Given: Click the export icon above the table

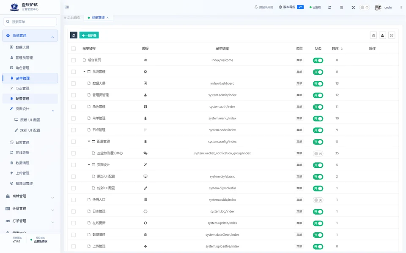Looking at the screenshot, I should (382, 35).
